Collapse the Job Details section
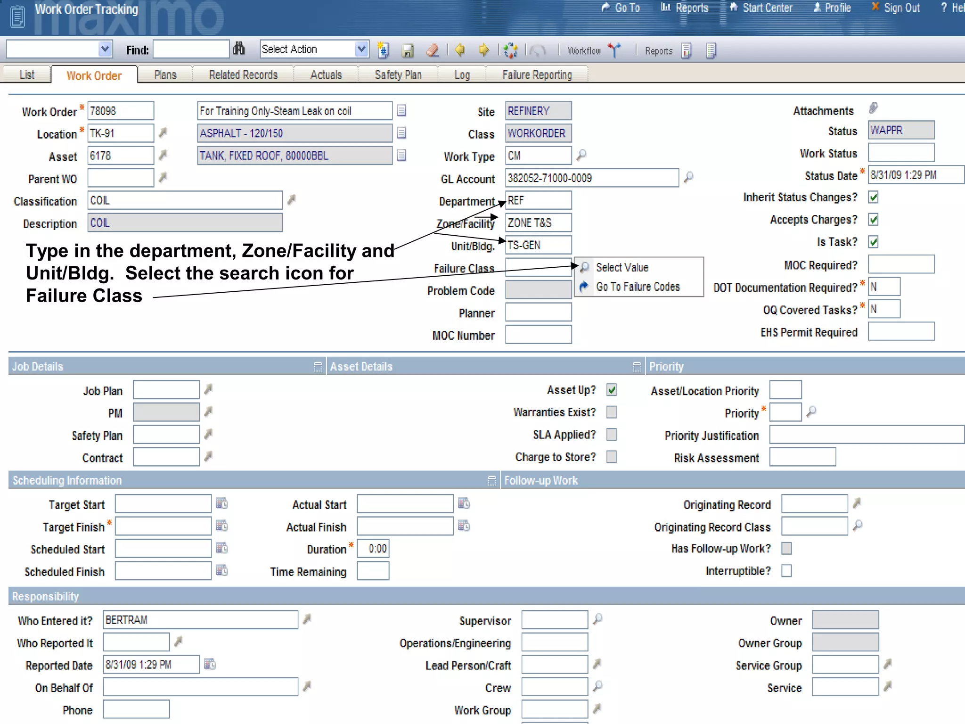This screenshot has height=724, width=965. pos(318,366)
